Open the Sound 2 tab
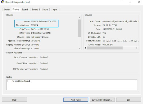 click(36, 10)
